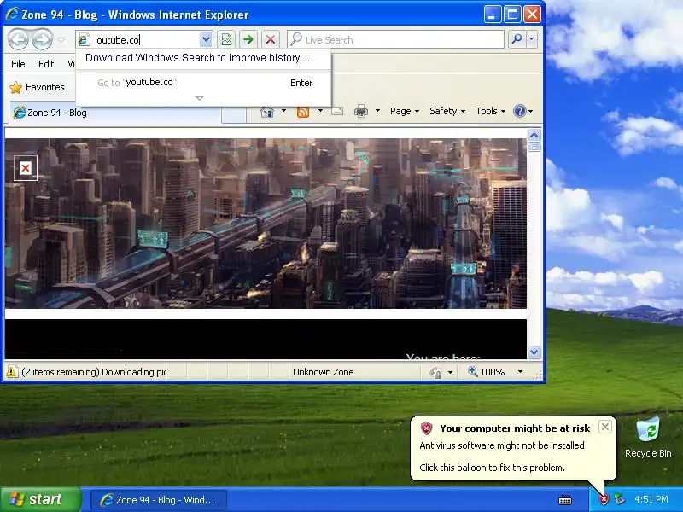This screenshot has height=512, width=683.
Task: Click the yellow warning icon in status bar
Action: (x=12, y=372)
